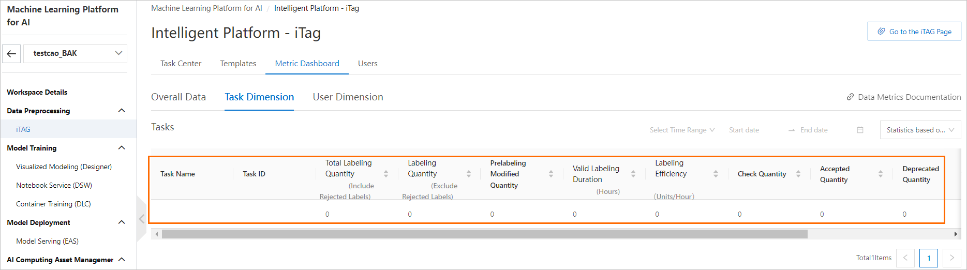Click the back arrow button in sidebar
Viewport: 967px width, 270px height.
click(x=11, y=53)
